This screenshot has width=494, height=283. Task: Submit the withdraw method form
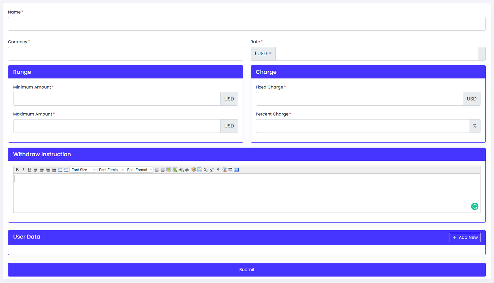pyautogui.click(x=247, y=270)
